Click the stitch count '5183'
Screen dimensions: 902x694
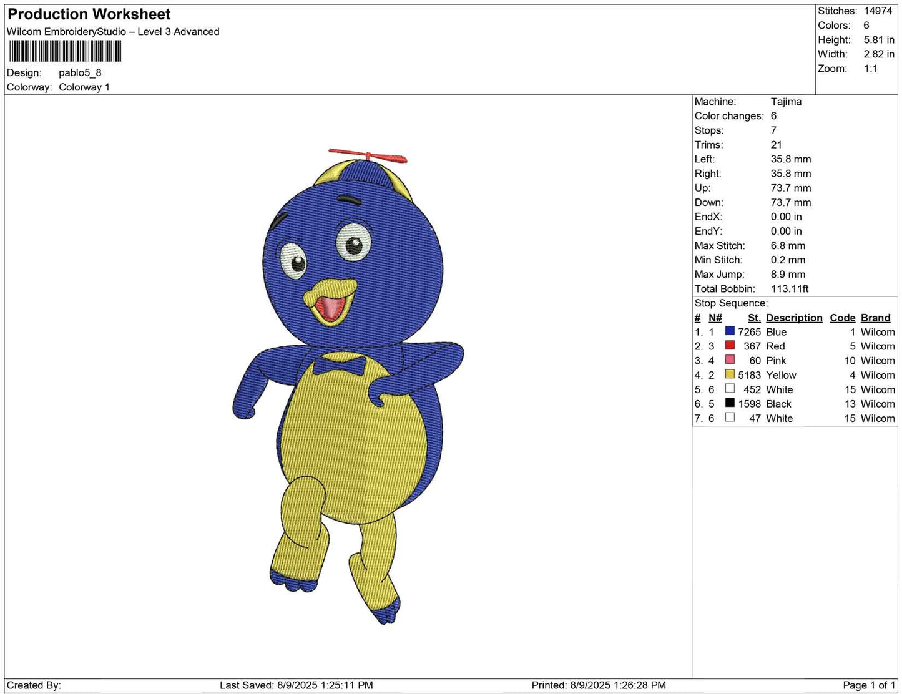(749, 375)
